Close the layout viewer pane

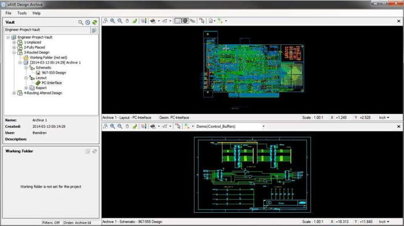coord(399,21)
